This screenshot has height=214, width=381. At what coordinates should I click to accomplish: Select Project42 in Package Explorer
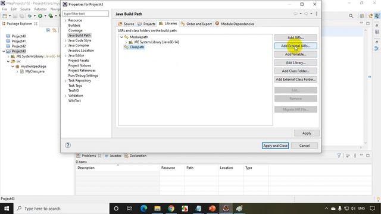pyautogui.click(x=18, y=46)
